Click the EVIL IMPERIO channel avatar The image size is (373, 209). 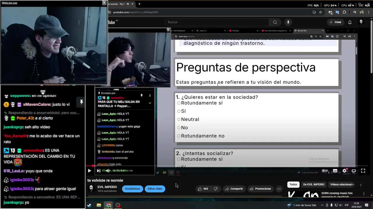[x=92, y=189]
